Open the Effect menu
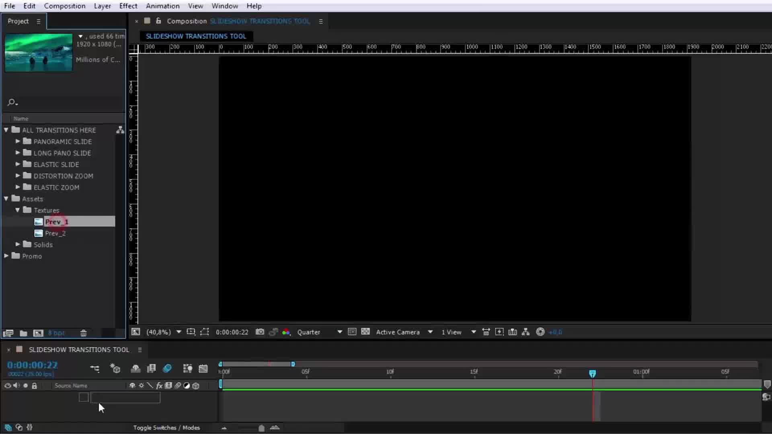Image resolution: width=772 pixels, height=434 pixels. (x=128, y=6)
